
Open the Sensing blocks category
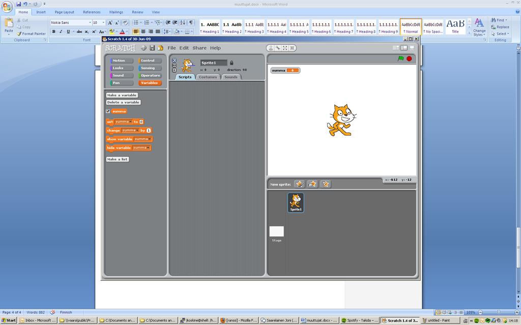point(150,68)
